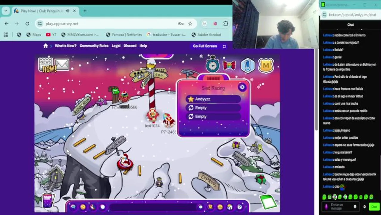Reload the page
This screenshot has height=215, width=381.
[27, 24]
